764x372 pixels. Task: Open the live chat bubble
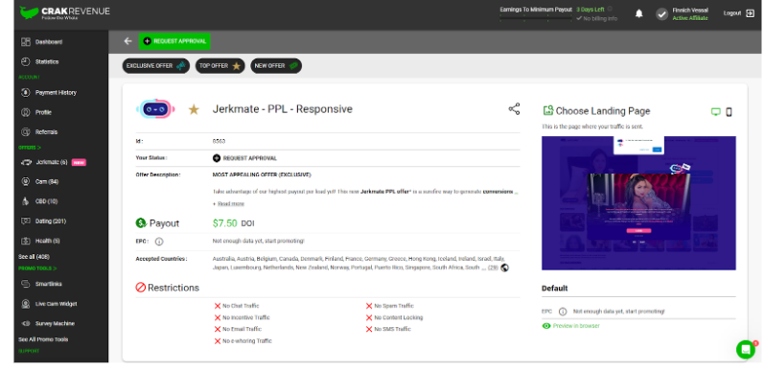click(x=746, y=349)
